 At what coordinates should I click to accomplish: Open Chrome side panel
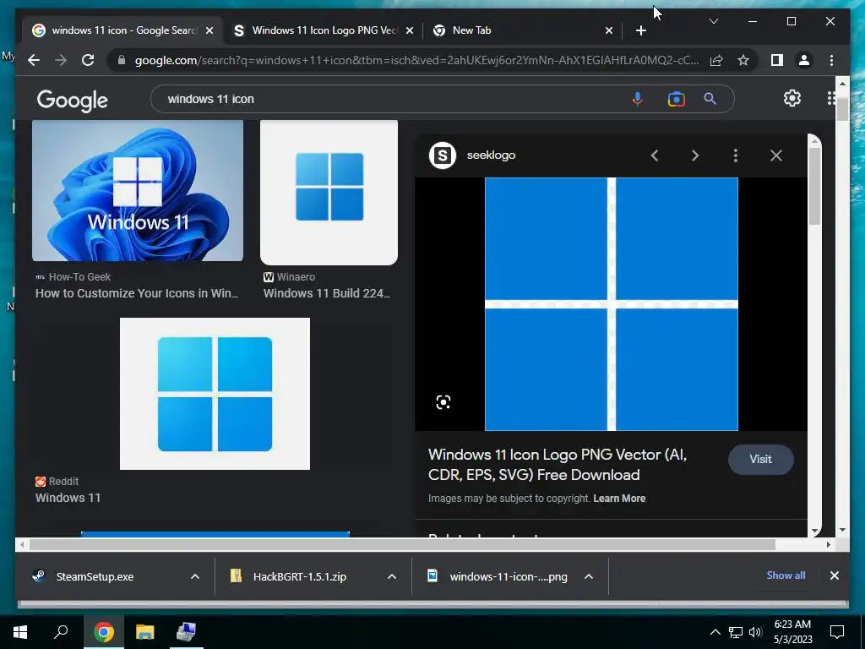777,60
